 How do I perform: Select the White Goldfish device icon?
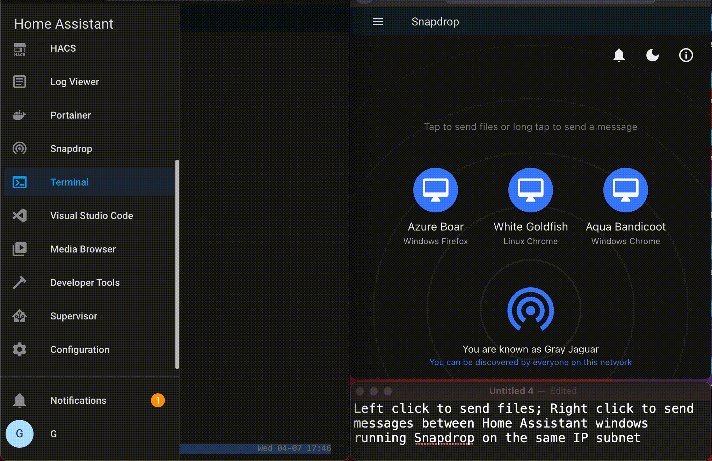[530, 190]
